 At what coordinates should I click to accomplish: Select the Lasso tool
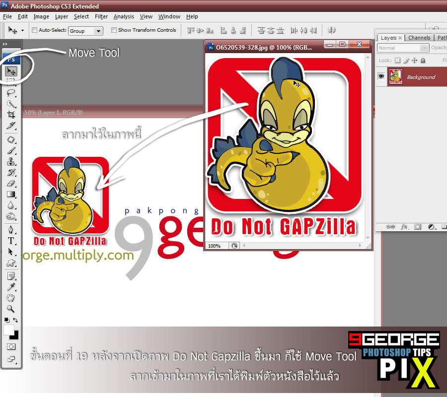[x=11, y=93]
